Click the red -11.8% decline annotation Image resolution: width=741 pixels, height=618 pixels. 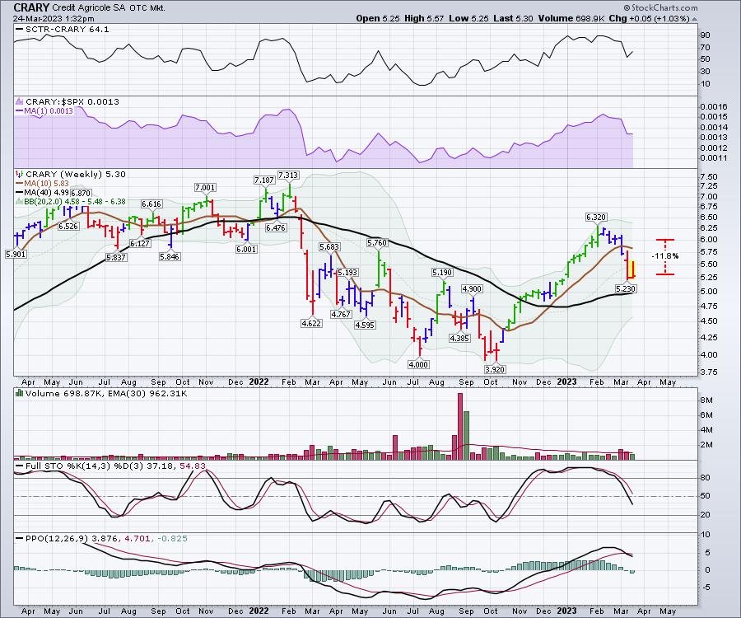[x=664, y=256]
